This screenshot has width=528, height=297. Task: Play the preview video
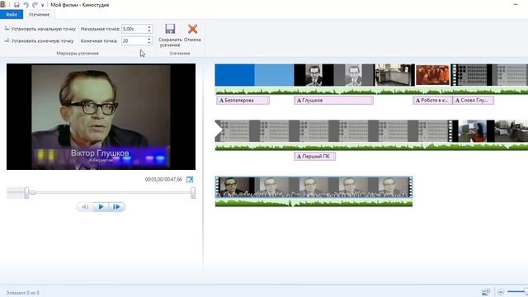tap(101, 207)
